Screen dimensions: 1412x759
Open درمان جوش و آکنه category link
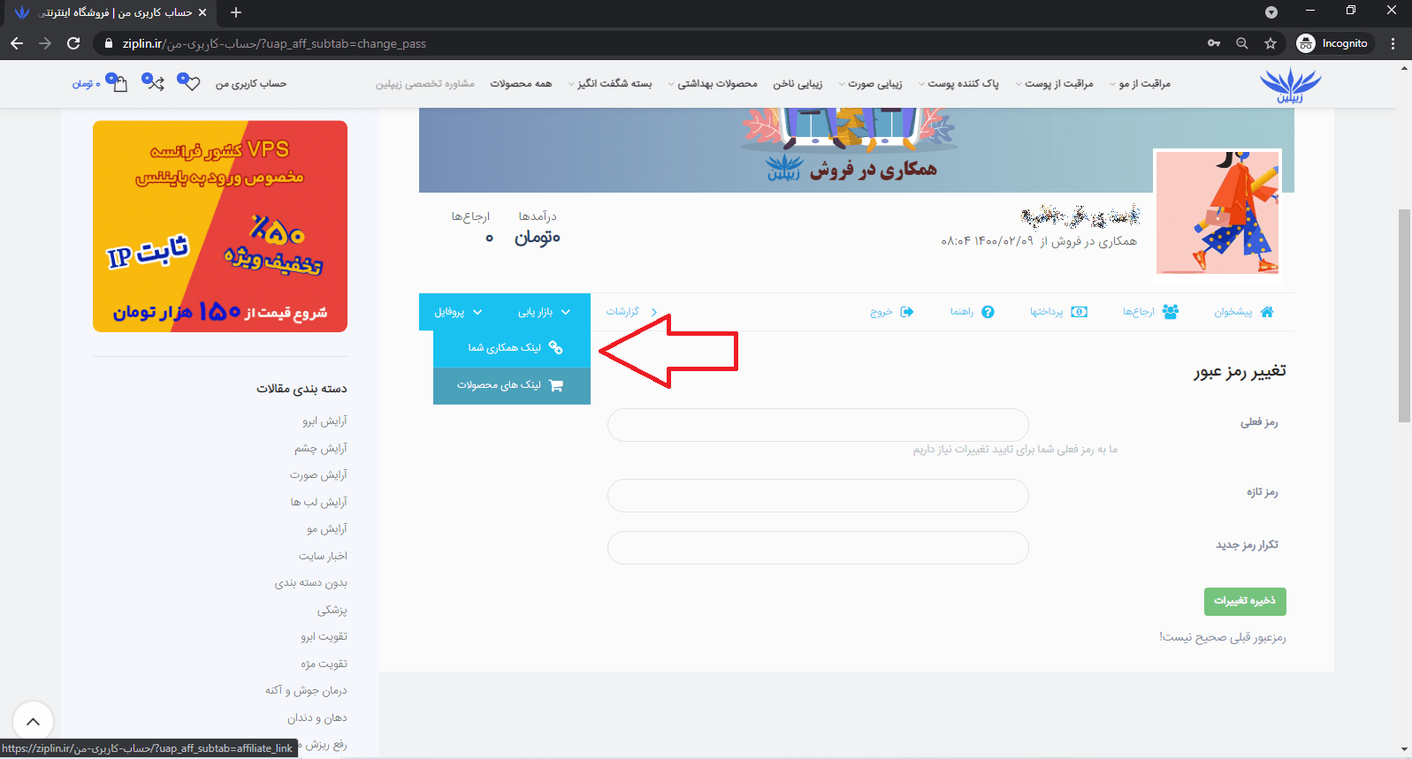click(x=306, y=691)
